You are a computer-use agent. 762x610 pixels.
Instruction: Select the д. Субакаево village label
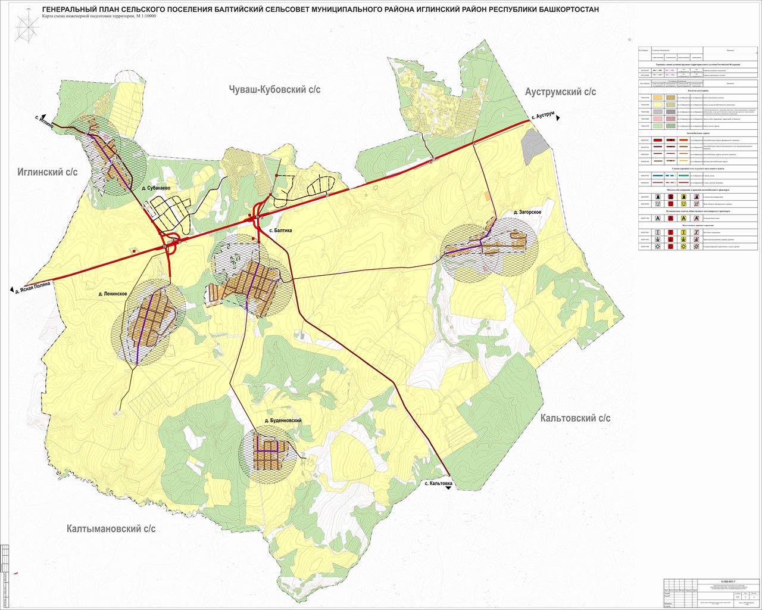(156, 188)
